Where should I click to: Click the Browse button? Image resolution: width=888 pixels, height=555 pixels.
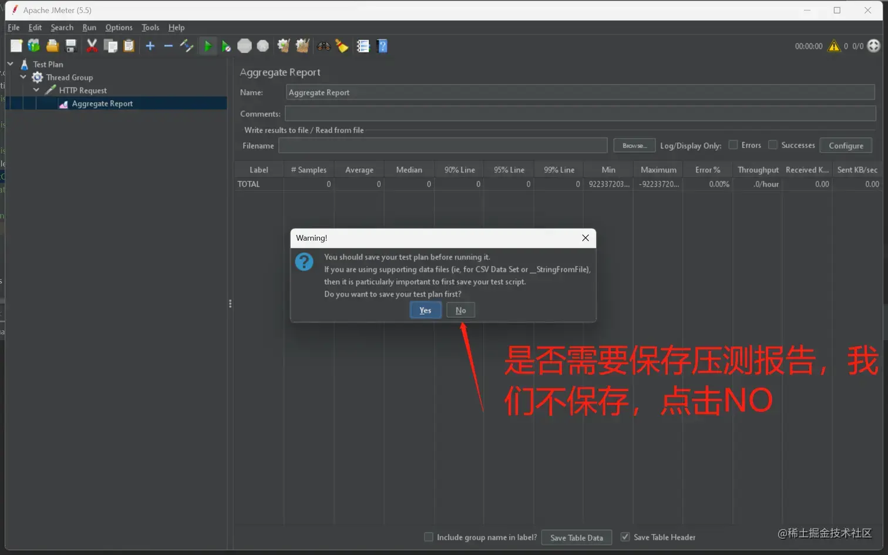pos(634,146)
